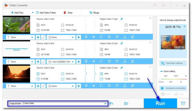
Task: Open subtitle edit tool for video-2
Action: coord(132,61)
